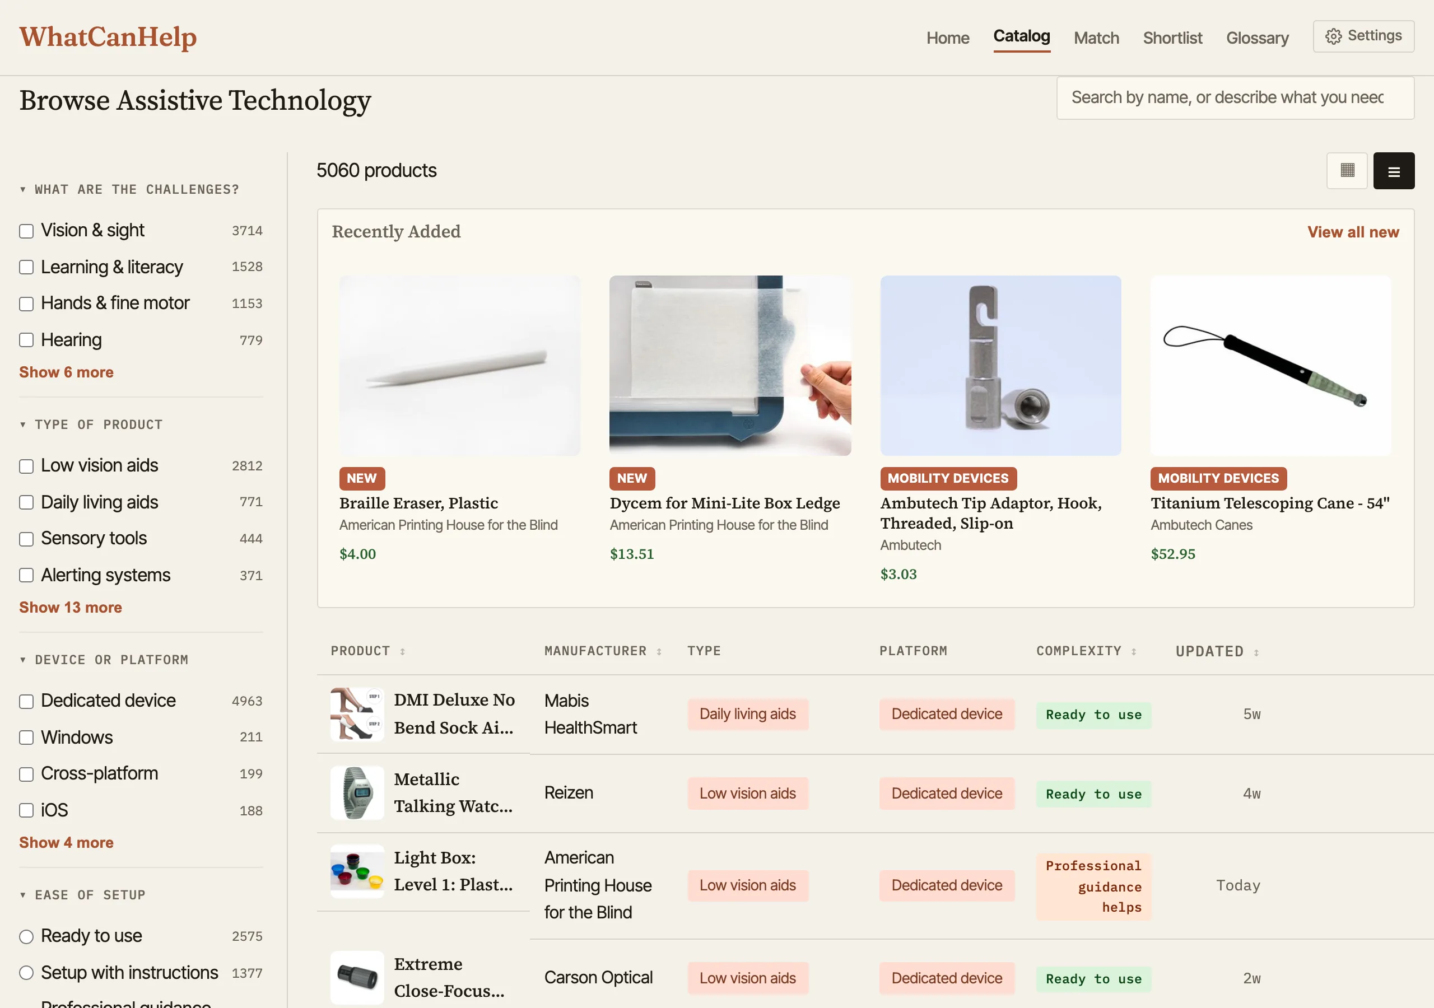1434x1008 pixels.
Task: Sort table by Product column
Action: point(368,651)
